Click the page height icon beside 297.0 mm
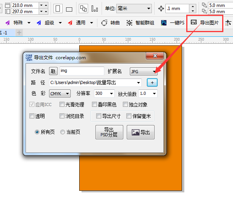Viewport: 233px width, 197px height. (x=7, y=12)
